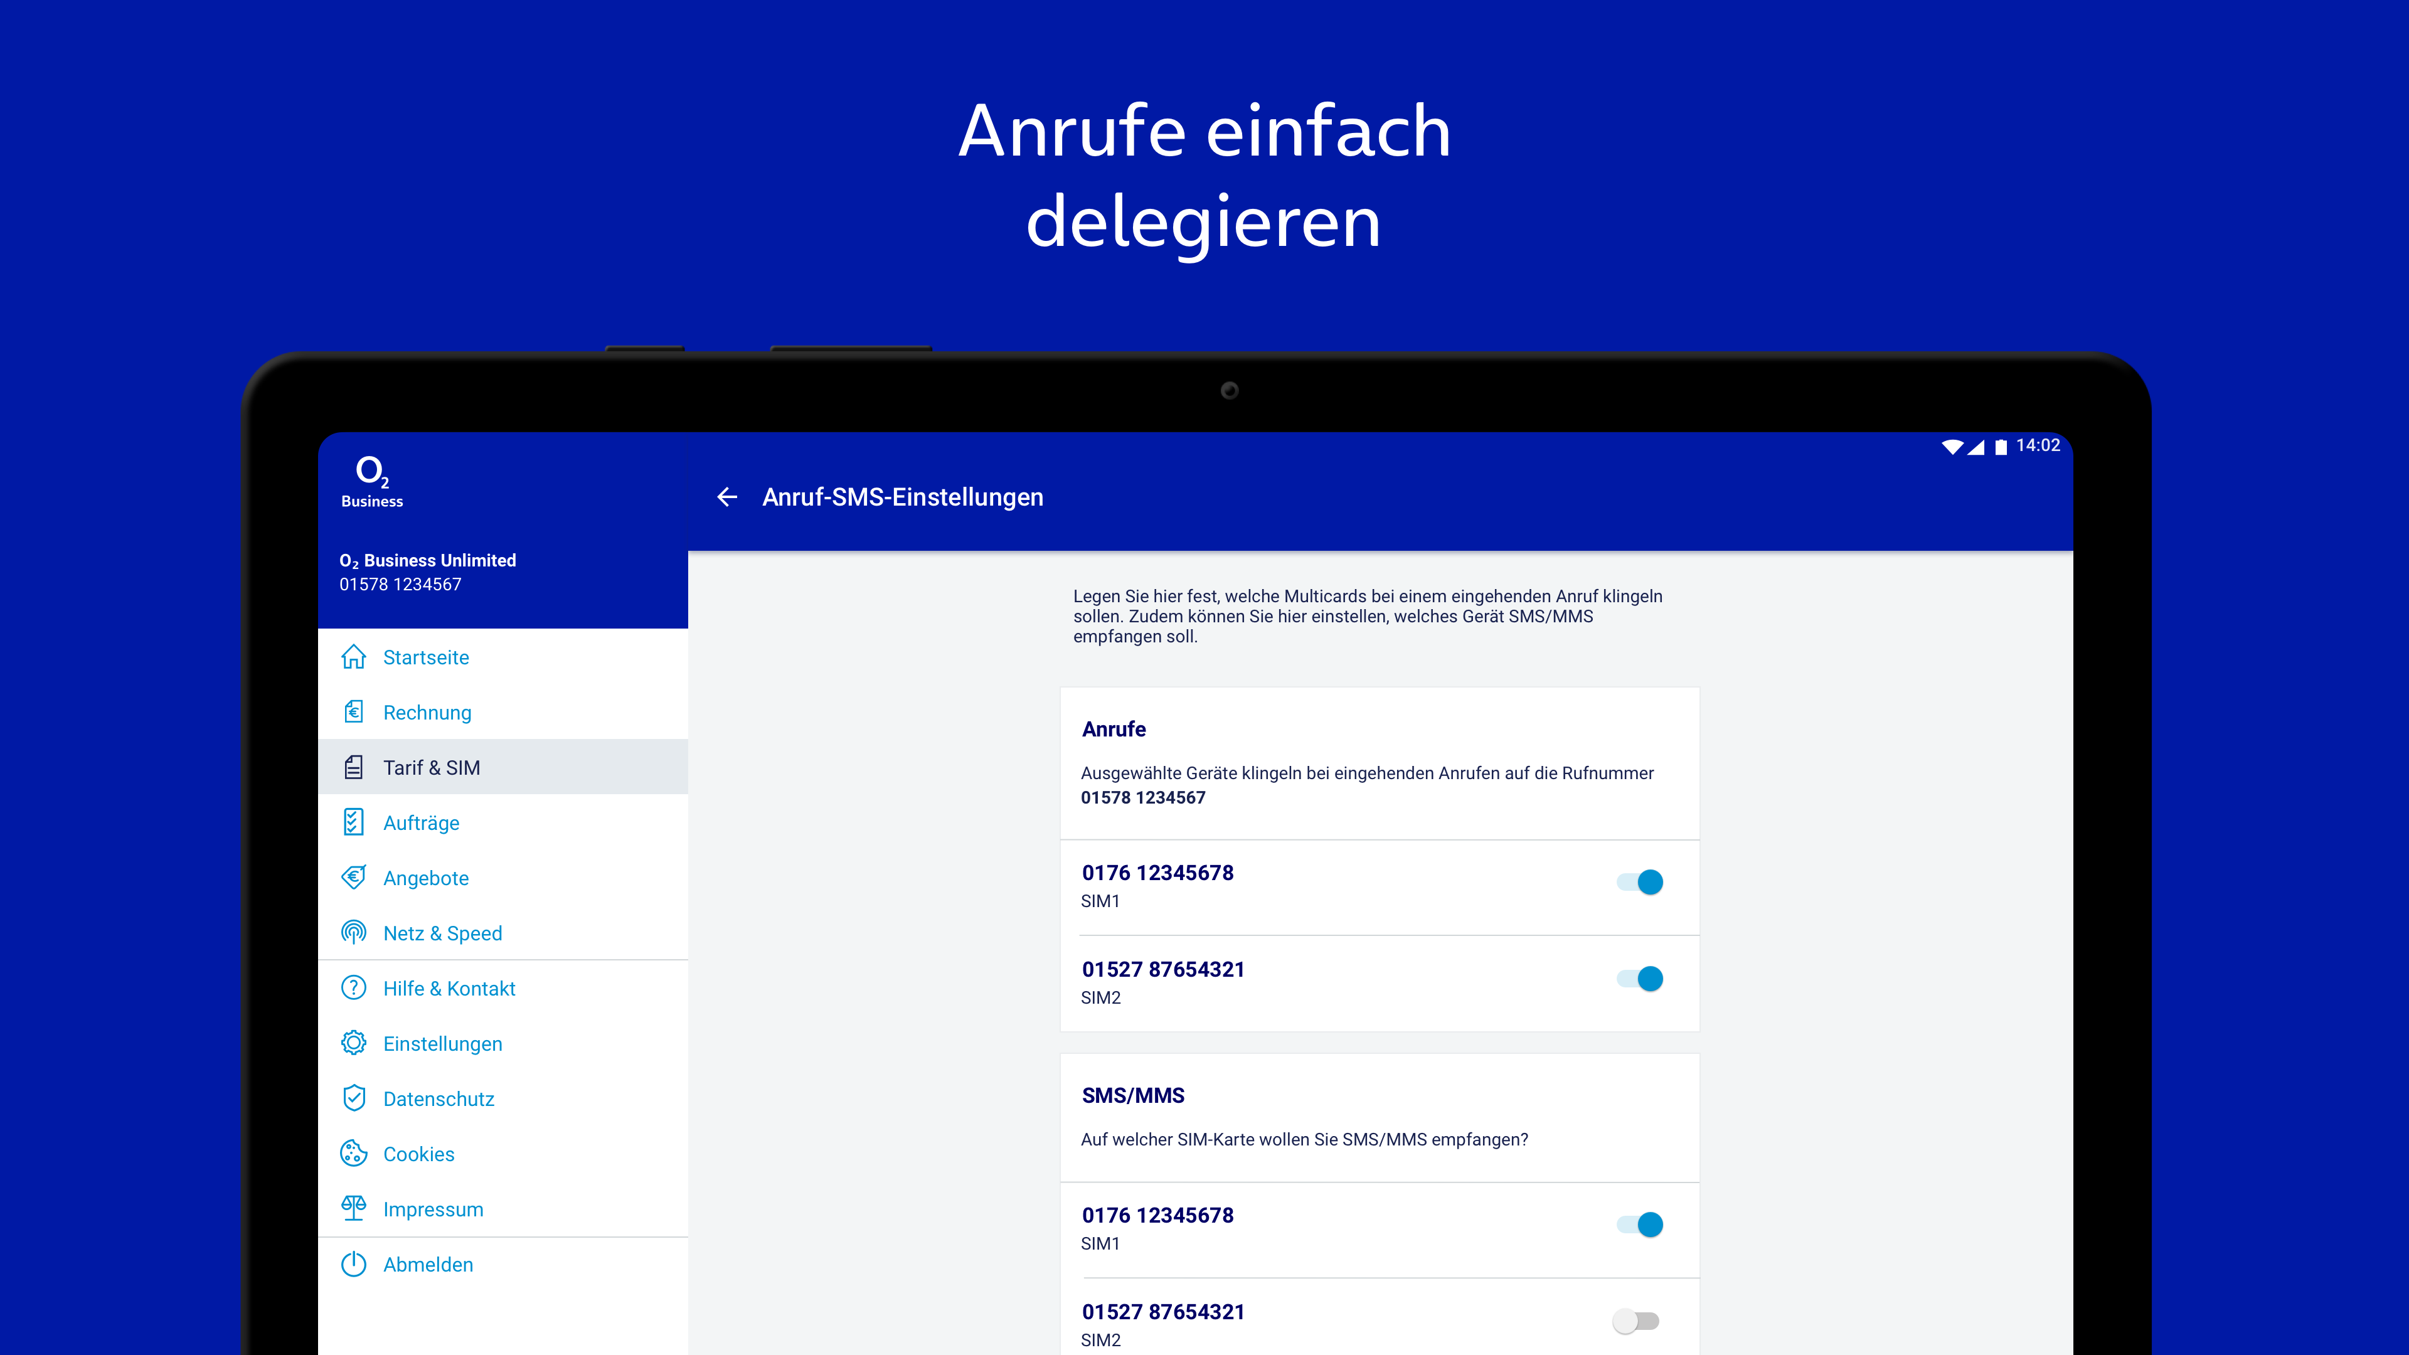Turn off SMS/MMS reception on SIM1

point(1639,1225)
